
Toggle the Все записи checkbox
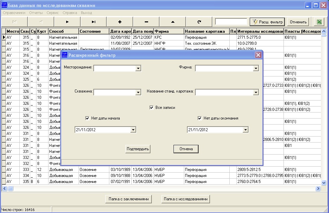click(151, 108)
